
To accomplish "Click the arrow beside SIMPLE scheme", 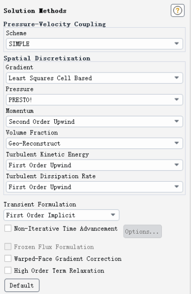I will [176, 43].
